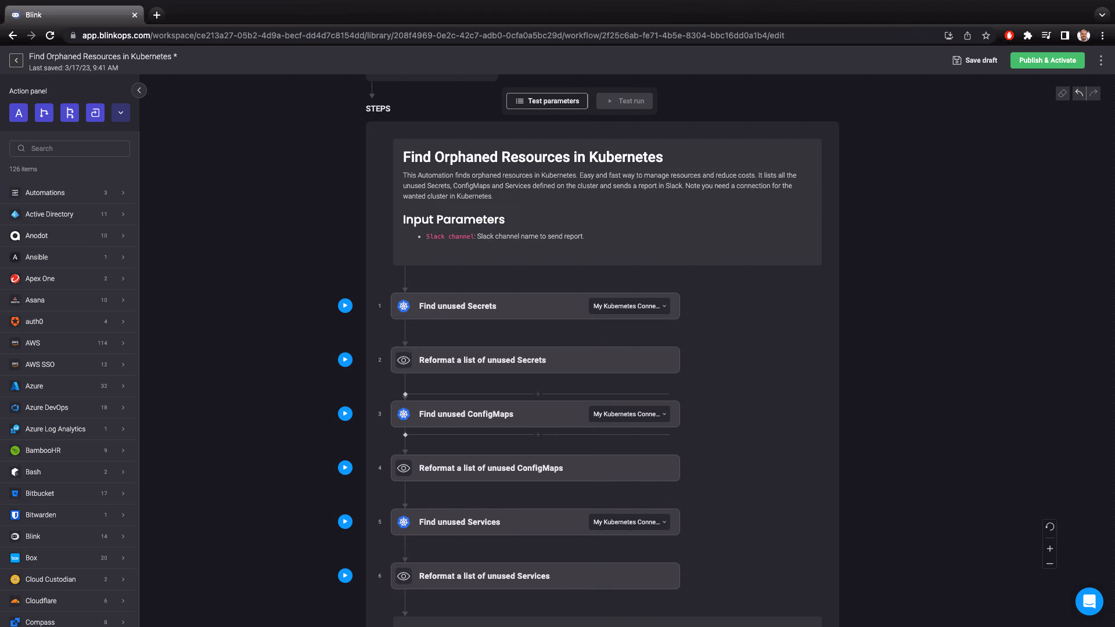1115x627 pixels.
Task: Open the Box actions list
Action: point(67,558)
